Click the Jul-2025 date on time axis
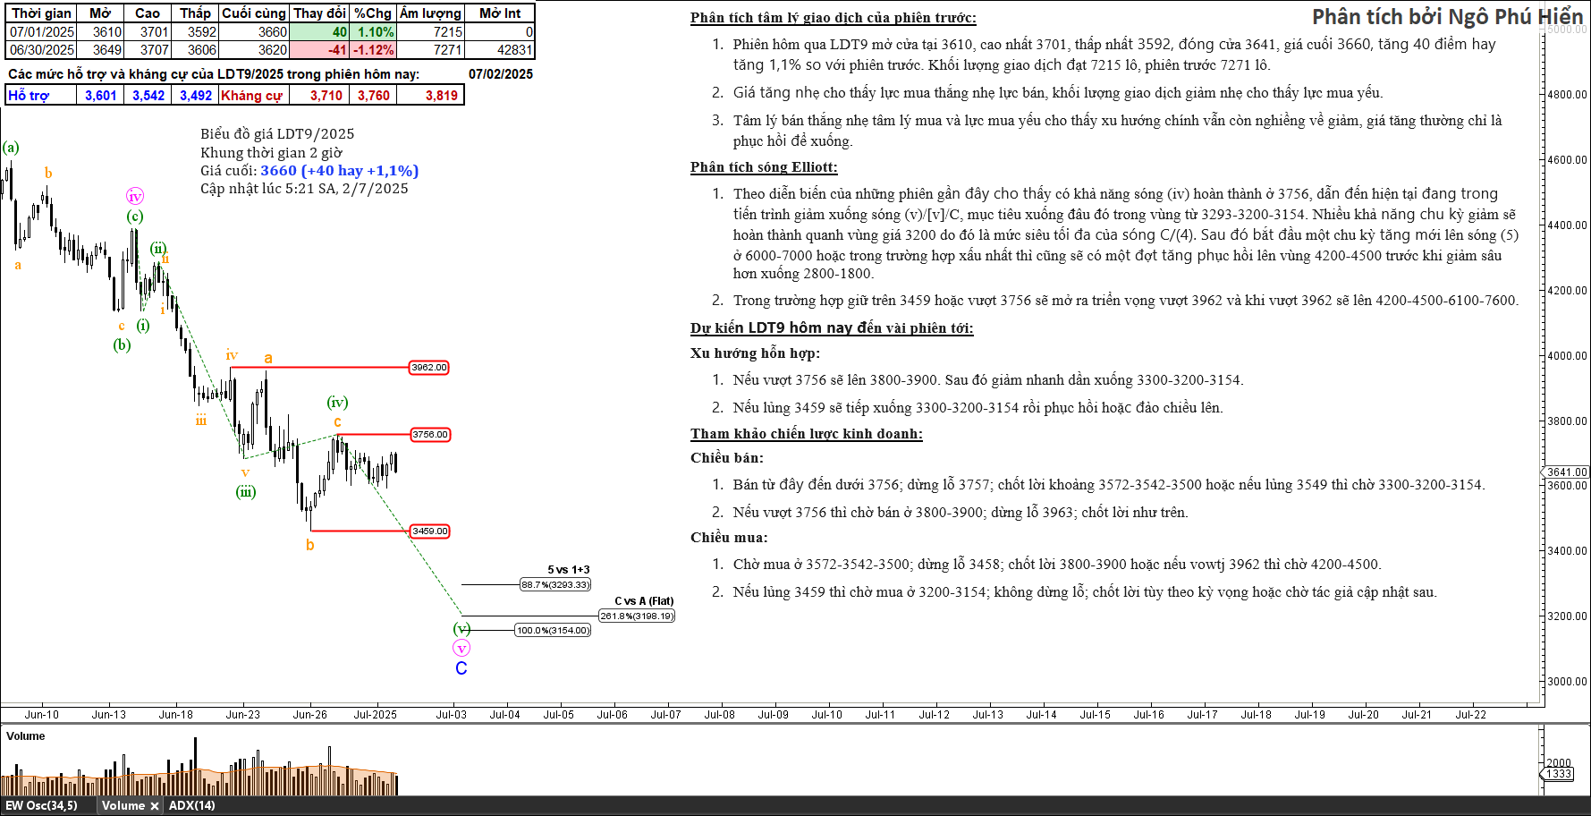Screen dimensions: 1591x816 pos(375,715)
